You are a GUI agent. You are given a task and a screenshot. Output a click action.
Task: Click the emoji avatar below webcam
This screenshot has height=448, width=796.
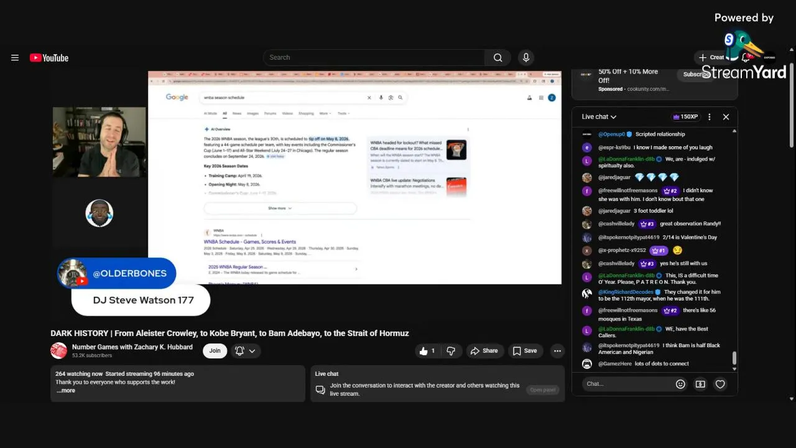99,213
